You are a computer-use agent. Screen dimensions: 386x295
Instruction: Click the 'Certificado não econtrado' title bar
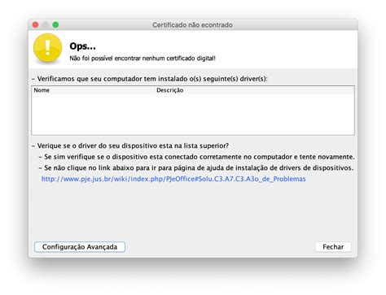click(x=192, y=25)
